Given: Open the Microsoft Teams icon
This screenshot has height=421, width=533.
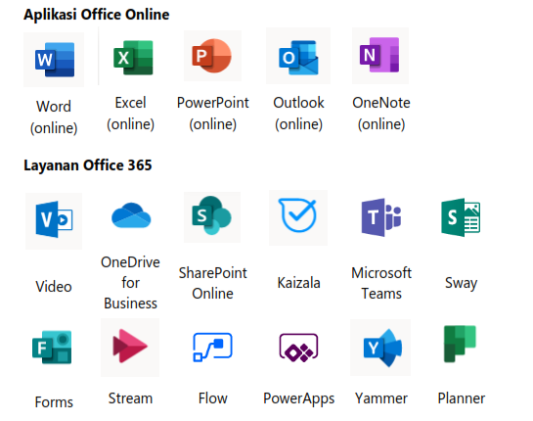Looking at the screenshot, I should (x=381, y=217).
